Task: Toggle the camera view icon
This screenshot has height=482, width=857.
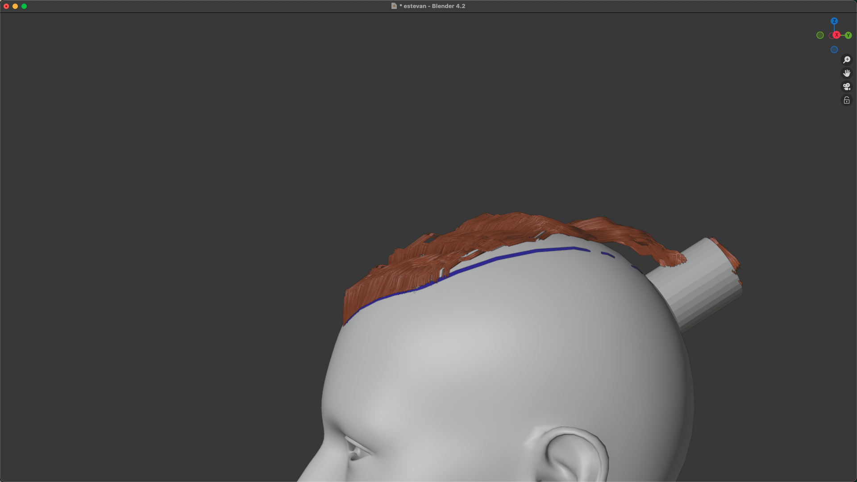Action: [846, 87]
